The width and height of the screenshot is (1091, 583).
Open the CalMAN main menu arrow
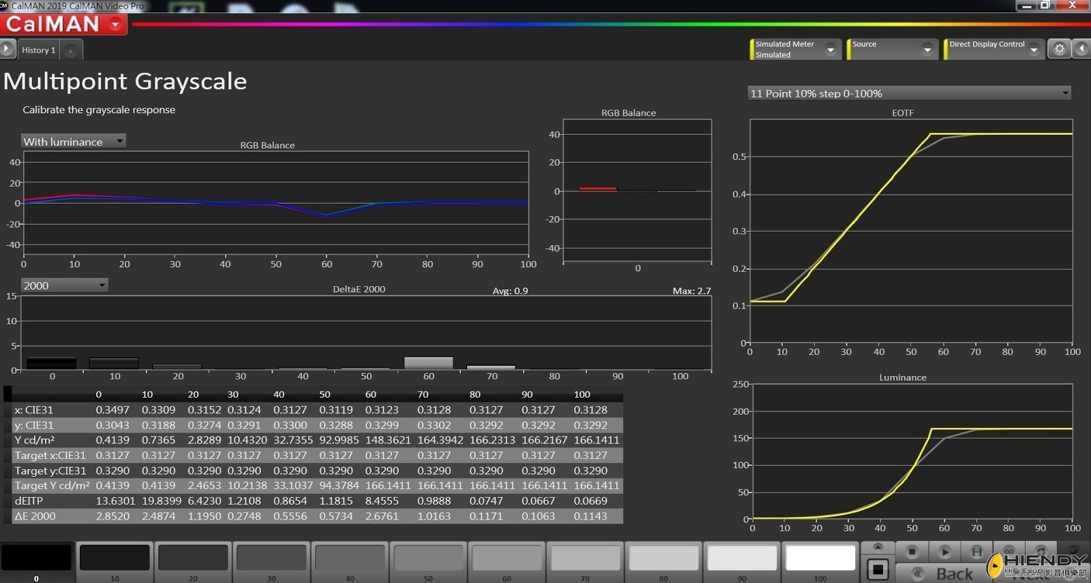[115, 25]
